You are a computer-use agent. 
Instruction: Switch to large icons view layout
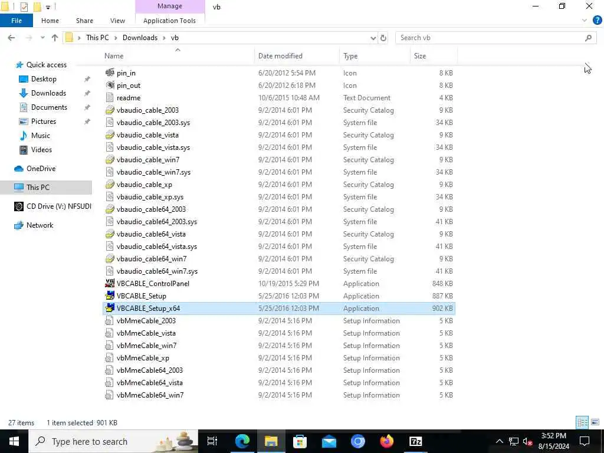point(595,422)
